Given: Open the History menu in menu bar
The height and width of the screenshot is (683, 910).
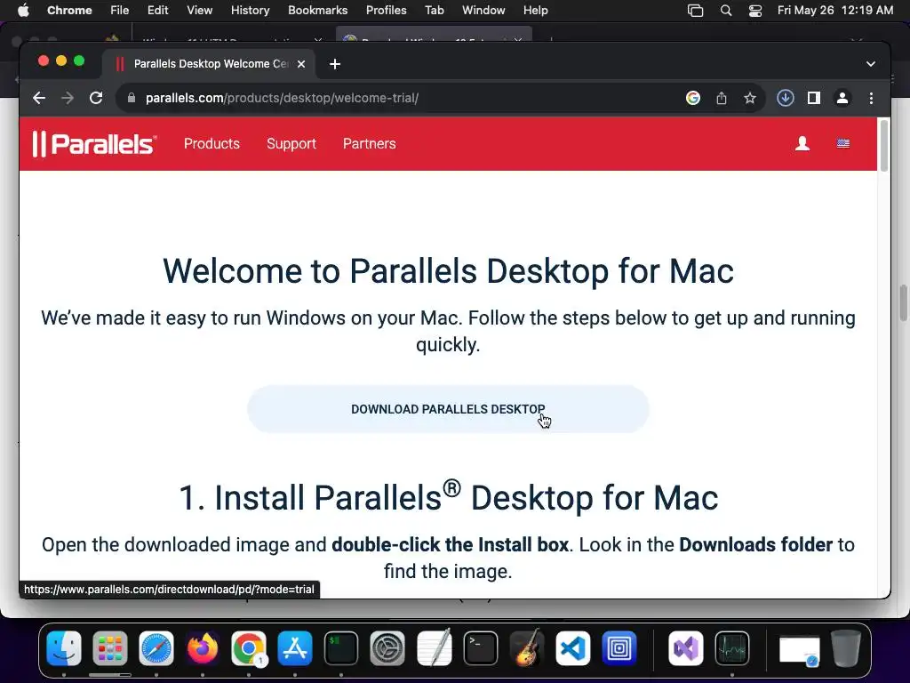Looking at the screenshot, I should tap(250, 11).
